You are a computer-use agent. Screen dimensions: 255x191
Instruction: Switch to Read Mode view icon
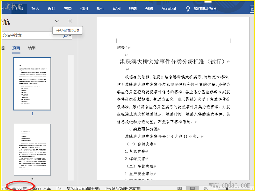point(180,189)
